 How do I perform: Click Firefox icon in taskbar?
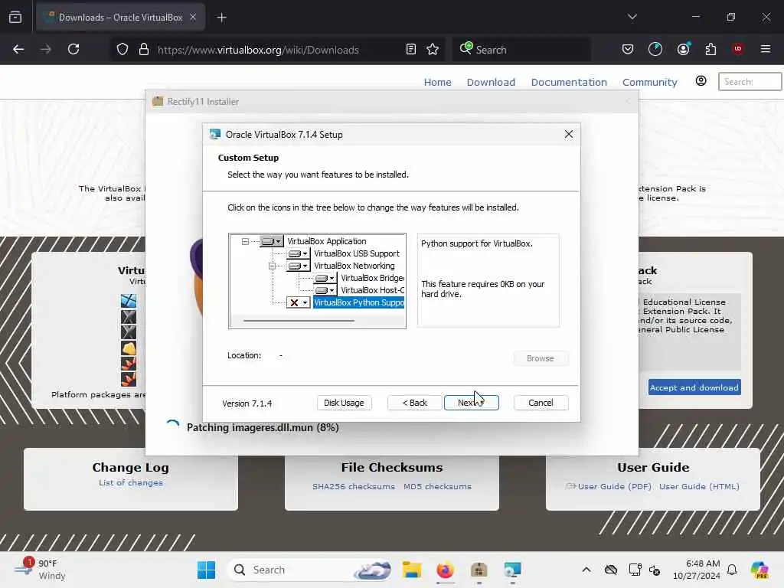(445, 570)
